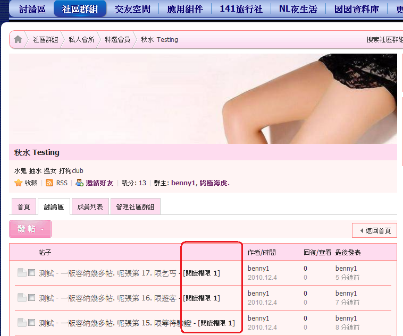Click the 發帖 post button
Screen dimensions: 403x336
click(30, 229)
